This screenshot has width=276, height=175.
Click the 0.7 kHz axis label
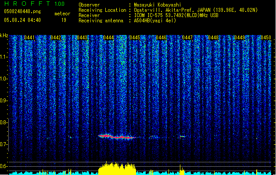[x=4, y=144]
